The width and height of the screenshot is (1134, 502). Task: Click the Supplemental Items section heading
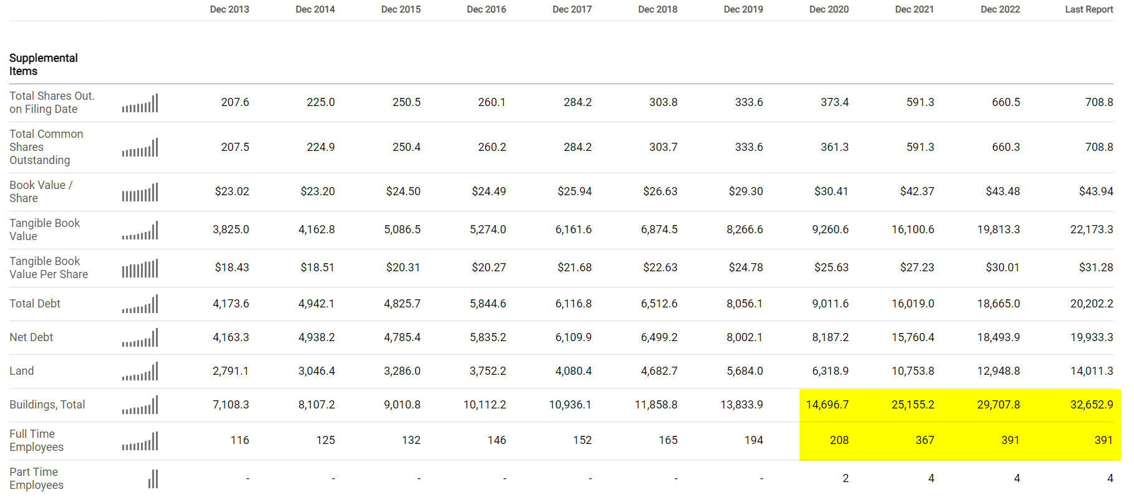(44, 64)
